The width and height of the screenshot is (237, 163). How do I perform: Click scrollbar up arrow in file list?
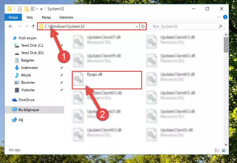[226, 35]
